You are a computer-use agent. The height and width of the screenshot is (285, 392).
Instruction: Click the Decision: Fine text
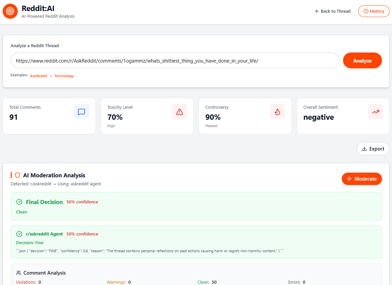[x=30, y=243]
